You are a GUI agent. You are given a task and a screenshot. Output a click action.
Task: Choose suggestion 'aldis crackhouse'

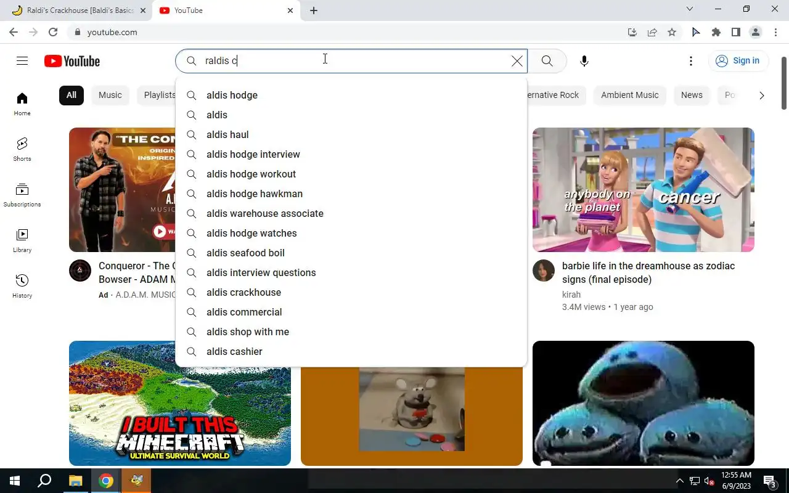pos(351,292)
